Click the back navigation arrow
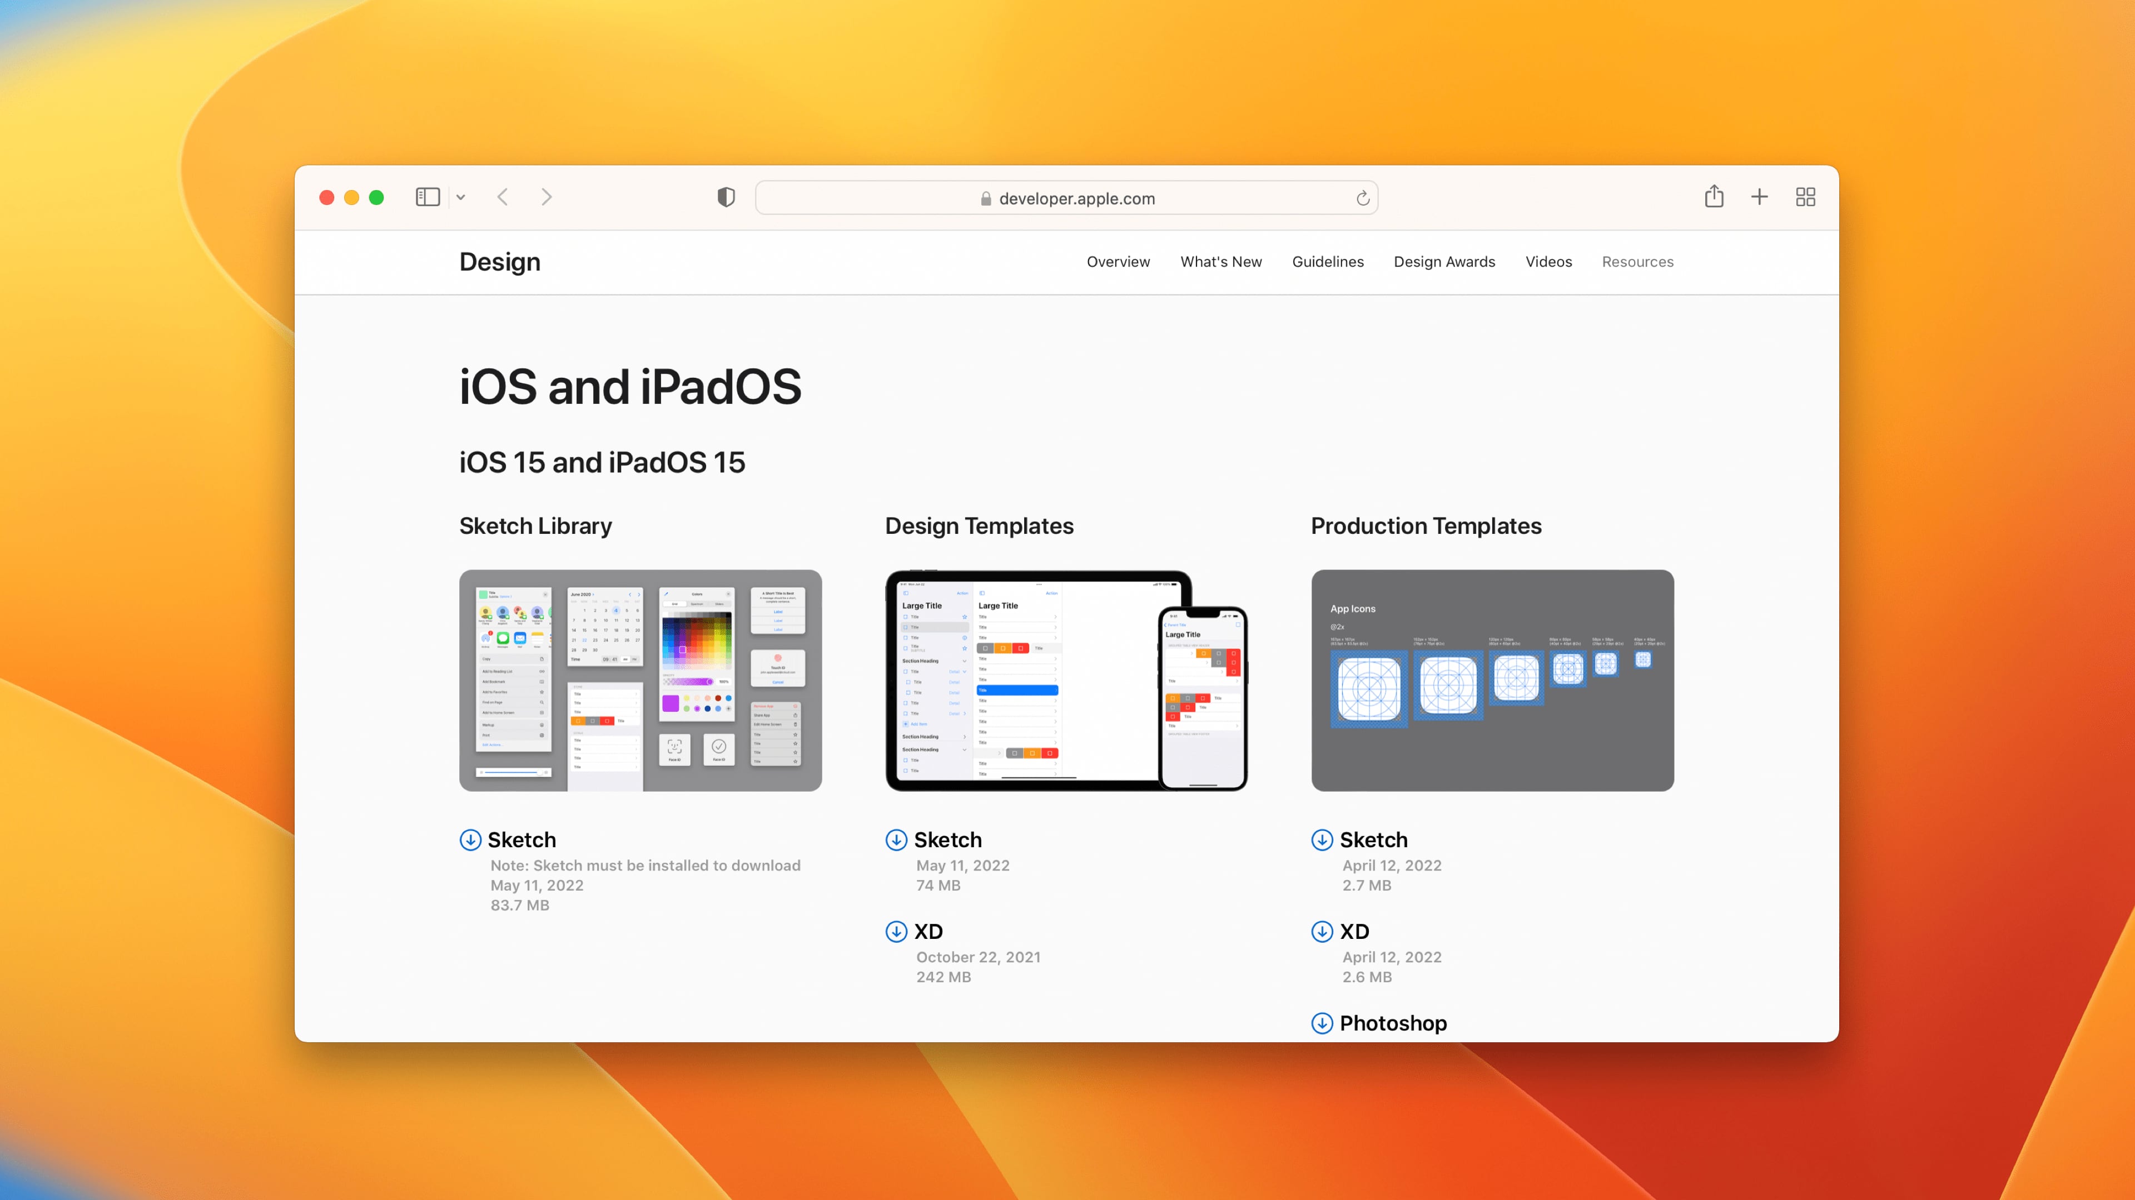 [502, 197]
